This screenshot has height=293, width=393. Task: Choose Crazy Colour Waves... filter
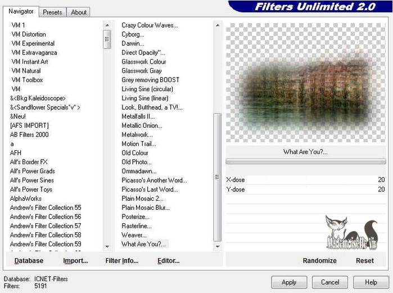tap(150, 25)
